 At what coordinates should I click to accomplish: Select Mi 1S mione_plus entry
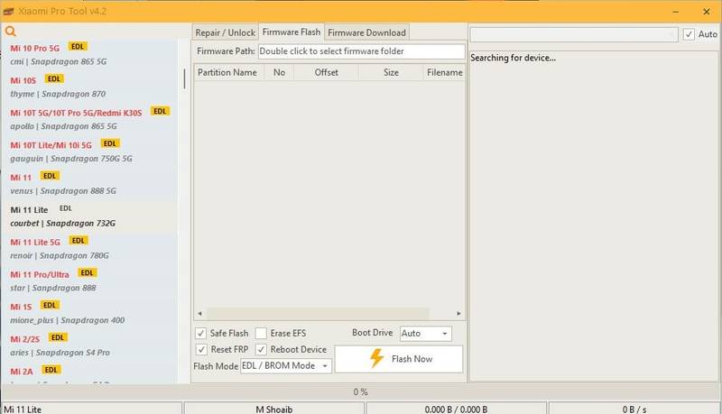click(x=89, y=313)
